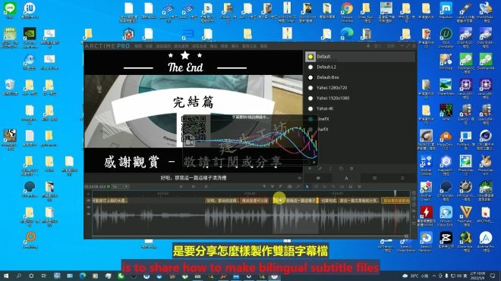Open the Everything search desktop icon
The image size is (501, 281).
point(30,241)
